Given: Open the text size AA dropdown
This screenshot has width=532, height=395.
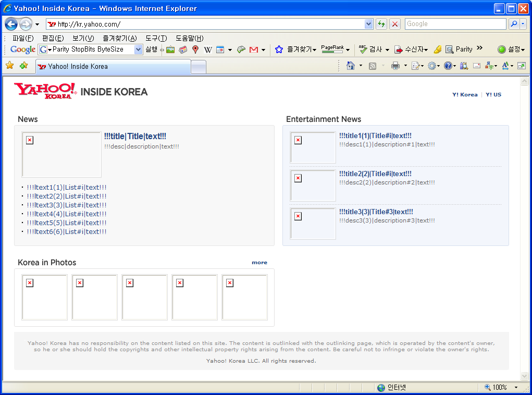Looking at the screenshot, I should (x=507, y=66).
